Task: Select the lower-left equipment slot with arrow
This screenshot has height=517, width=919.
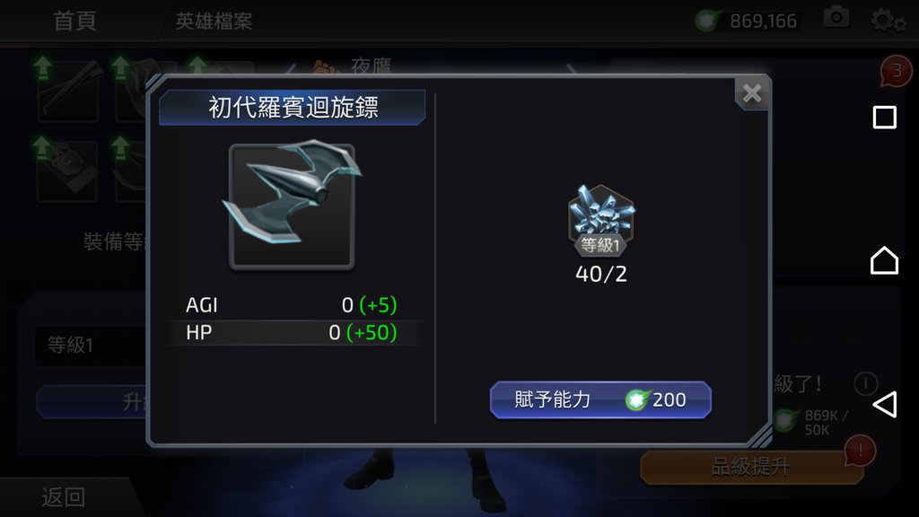Action: click(66, 171)
